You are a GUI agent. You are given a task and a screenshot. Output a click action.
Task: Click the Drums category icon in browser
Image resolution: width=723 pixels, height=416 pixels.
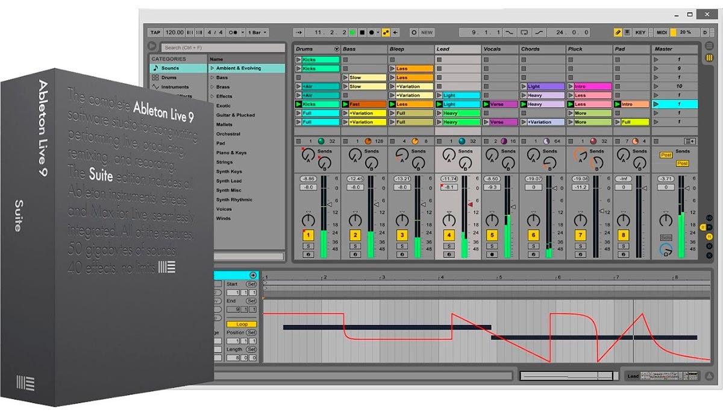155,78
